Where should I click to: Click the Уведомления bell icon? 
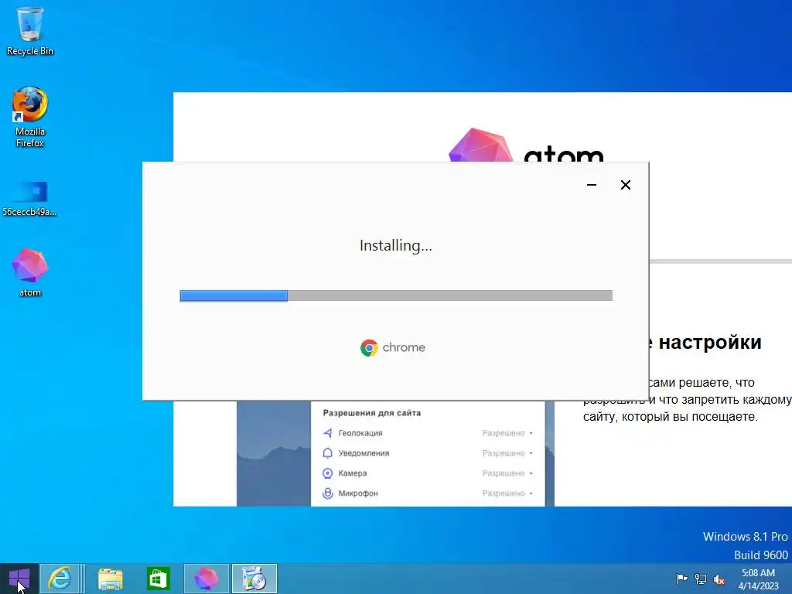pos(328,453)
